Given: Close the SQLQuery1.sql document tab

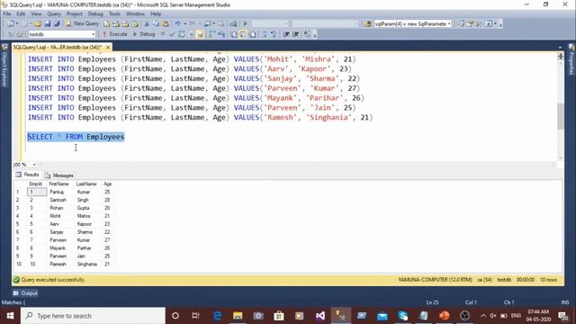Looking at the screenshot, I should tap(108, 48).
